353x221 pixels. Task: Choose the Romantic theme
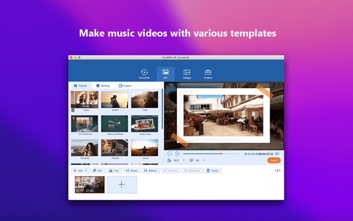84,148
